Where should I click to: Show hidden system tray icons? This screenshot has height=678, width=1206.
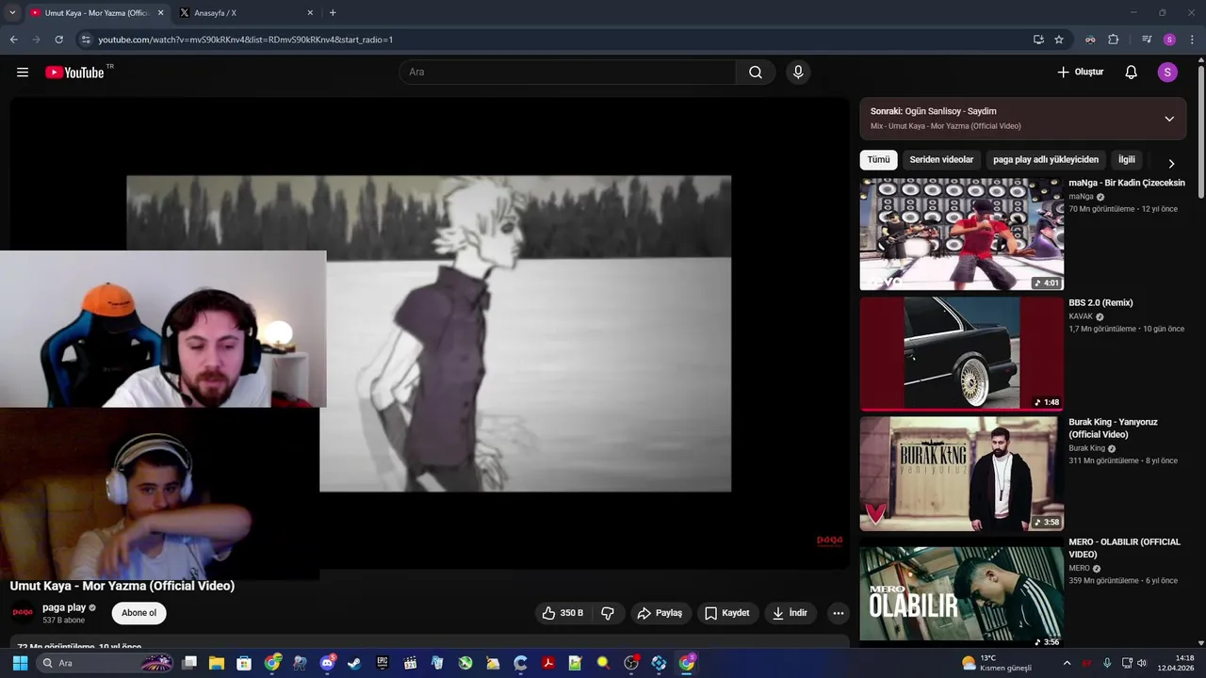pos(1067,663)
